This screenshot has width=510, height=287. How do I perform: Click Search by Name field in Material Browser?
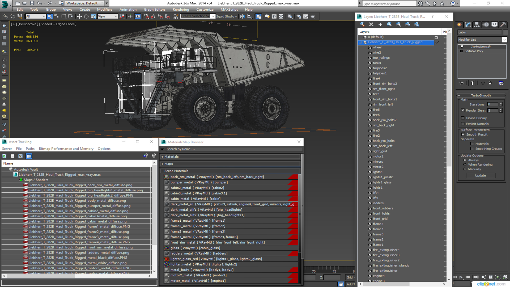[234, 149]
